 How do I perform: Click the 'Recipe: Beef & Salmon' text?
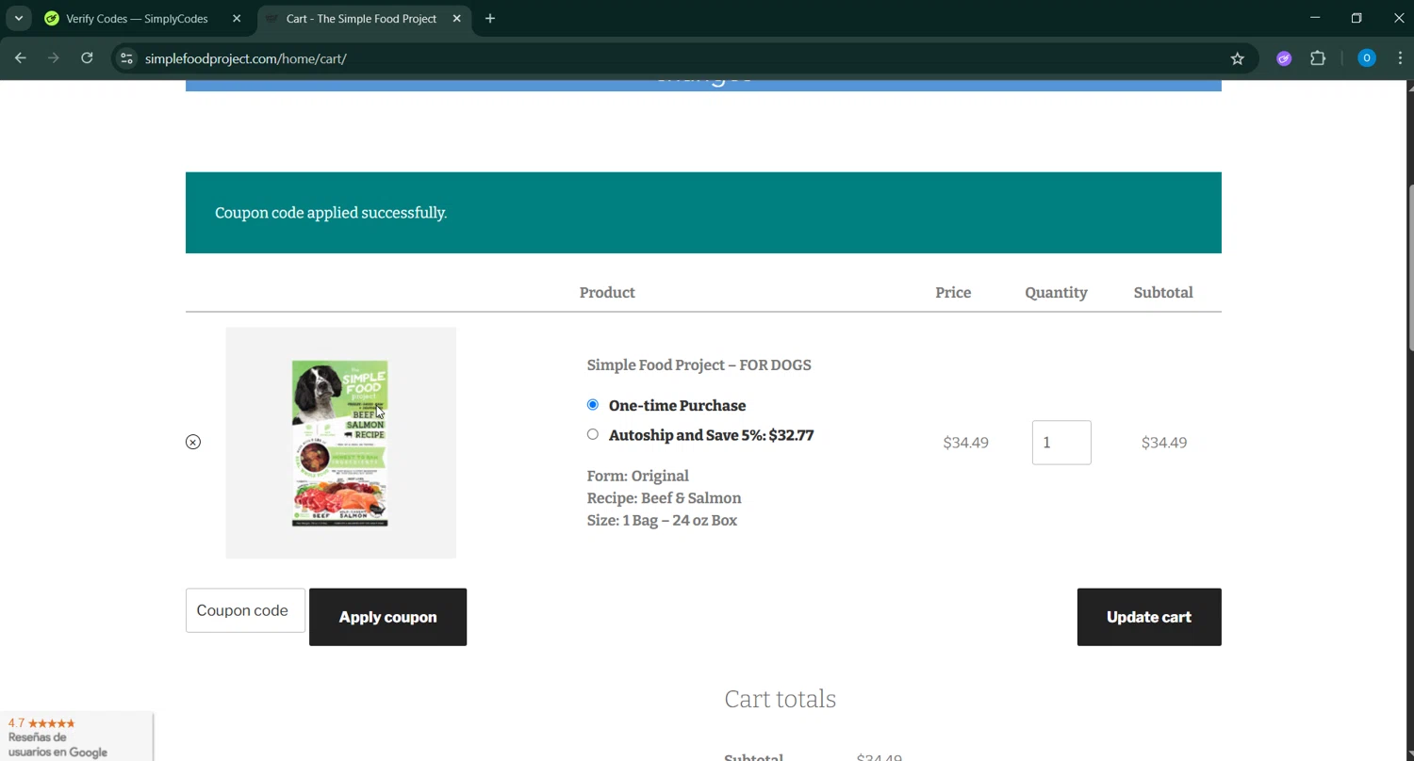tap(664, 498)
